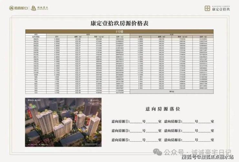Click the 室 blank for 意向房源①
The height and width of the screenshot is (162, 239).
(x=152, y=122)
